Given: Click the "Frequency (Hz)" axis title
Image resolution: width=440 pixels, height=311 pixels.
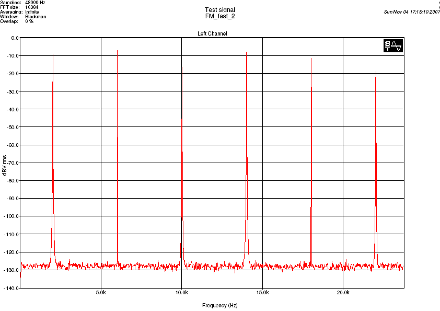Looking at the screenshot, I should [219, 305].
